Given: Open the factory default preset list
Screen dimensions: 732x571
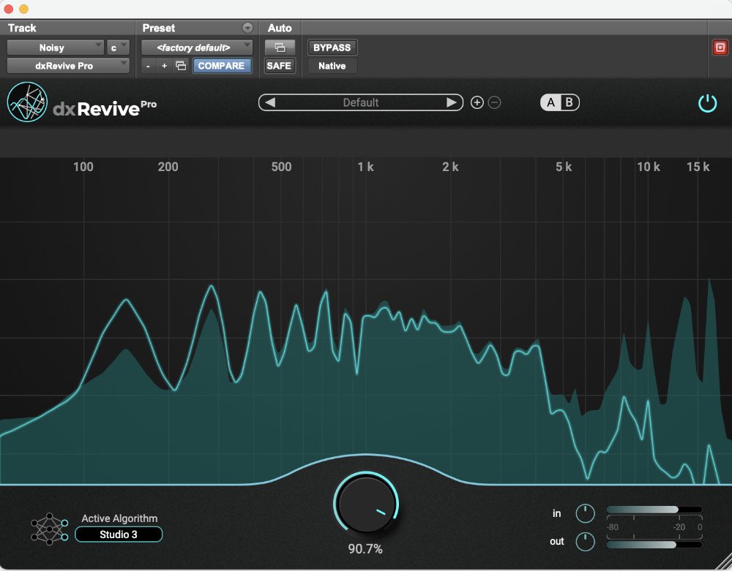Looking at the screenshot, I should [x=196, y=47].
